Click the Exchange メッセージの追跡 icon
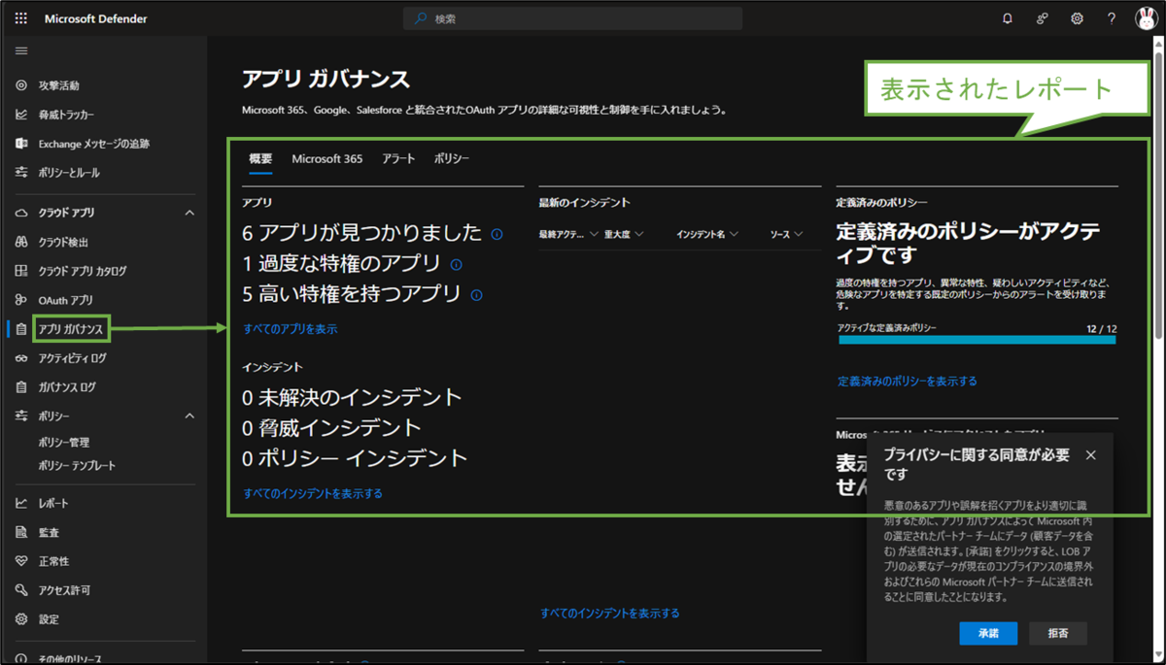Screen dimensions: 1166x665 (x=21, y=144)
